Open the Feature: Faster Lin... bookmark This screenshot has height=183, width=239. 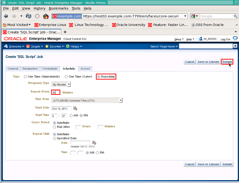point(168,25)
